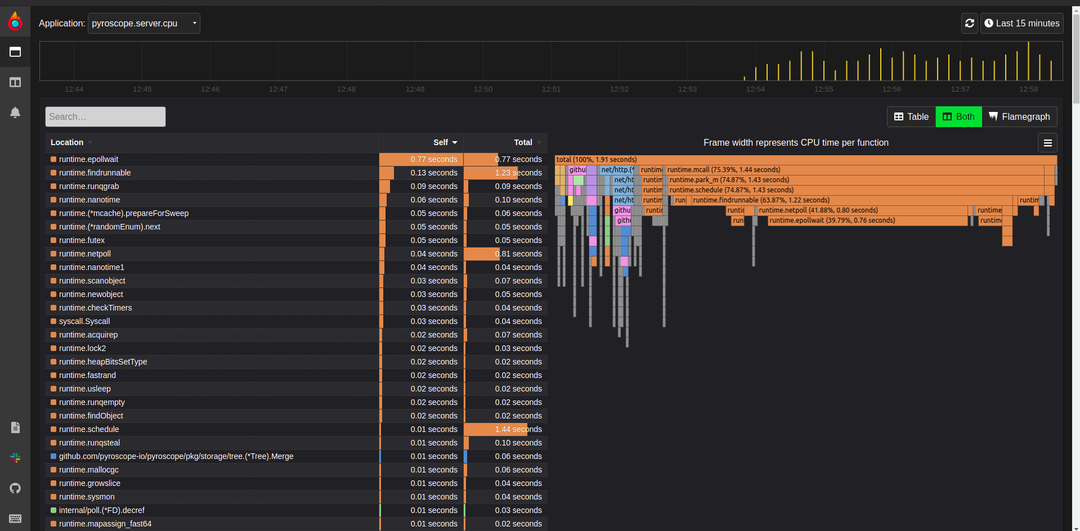Open the GitHub icon in sidebar
This screenshot has width=1080, height=531.
15,488
